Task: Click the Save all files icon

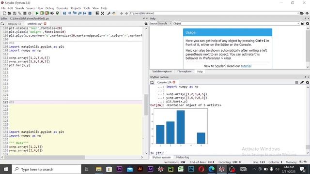Action: click(19, 13)
